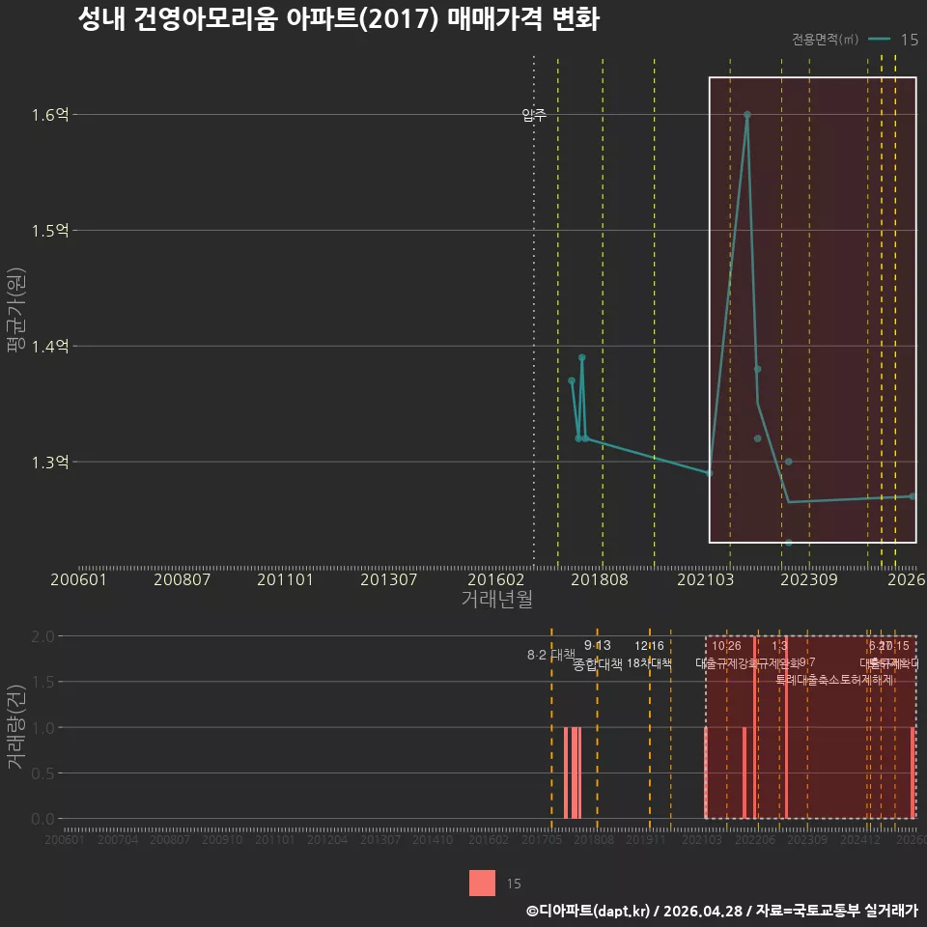927x927 pixels.
Task: Click the 0.0 volume axis label
Action: (x=42, y=819)
